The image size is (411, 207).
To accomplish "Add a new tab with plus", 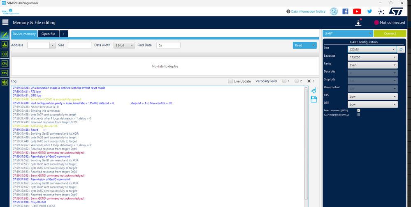I will pos(64,34).
